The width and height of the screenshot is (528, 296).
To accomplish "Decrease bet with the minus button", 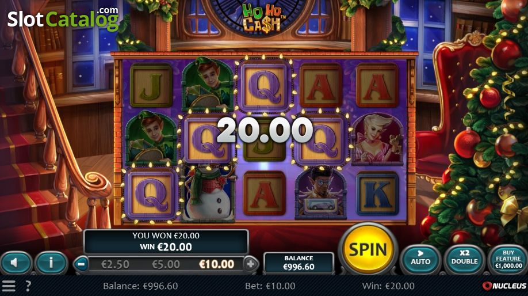I will click(81, 264).
